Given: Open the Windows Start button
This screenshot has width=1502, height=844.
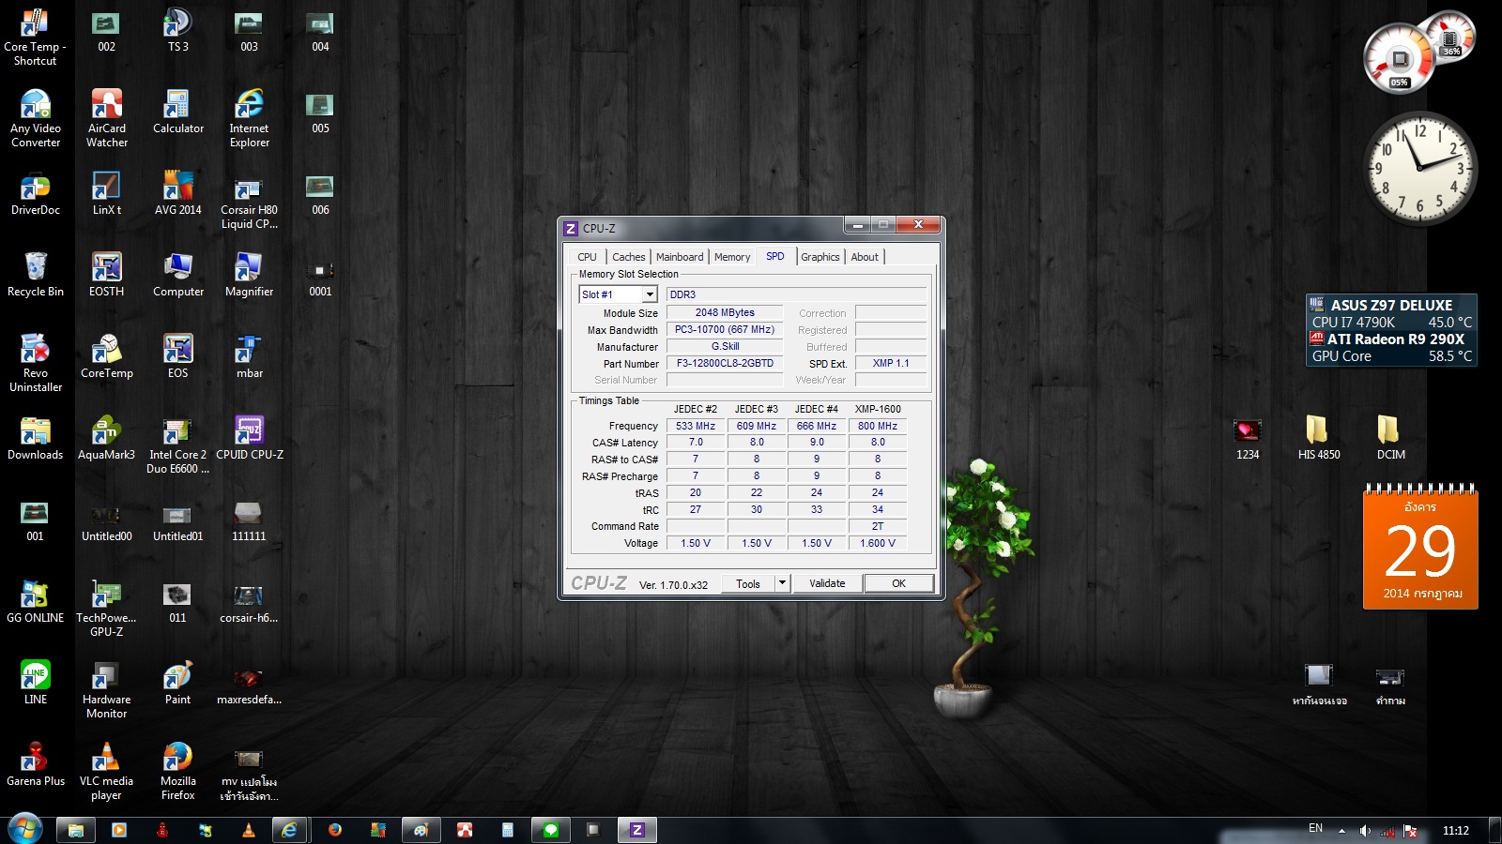Looking at the screenshot, I should (24, 829).
